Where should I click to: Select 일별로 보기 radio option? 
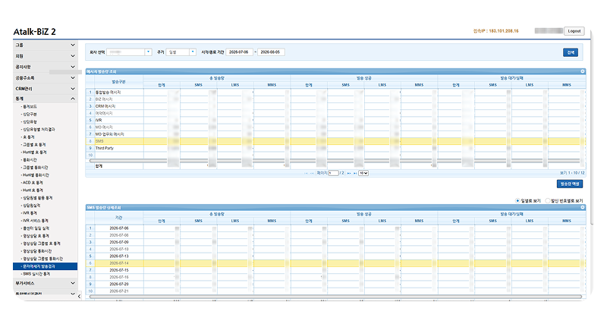click(517, 200)
